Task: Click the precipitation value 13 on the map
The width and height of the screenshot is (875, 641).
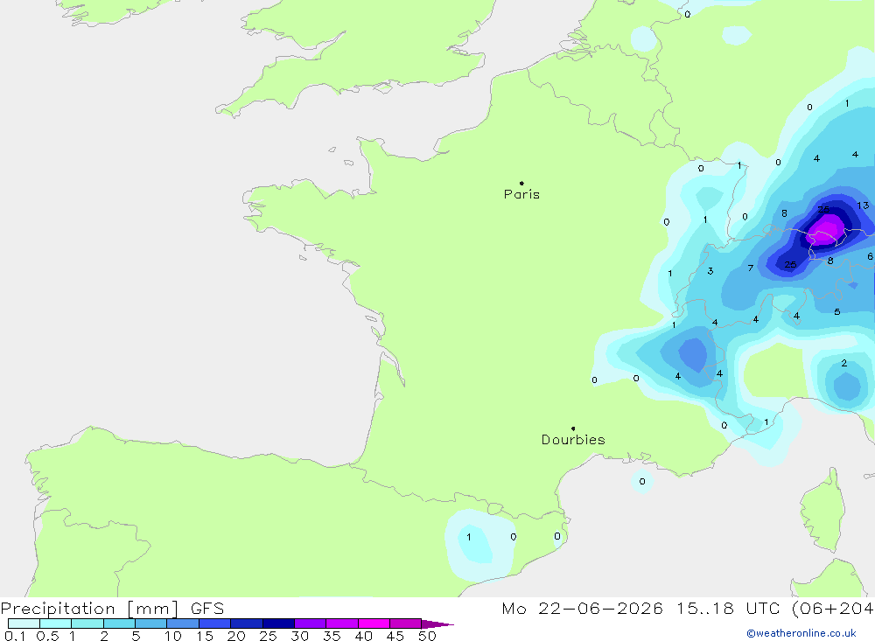Action: point(863,206)
